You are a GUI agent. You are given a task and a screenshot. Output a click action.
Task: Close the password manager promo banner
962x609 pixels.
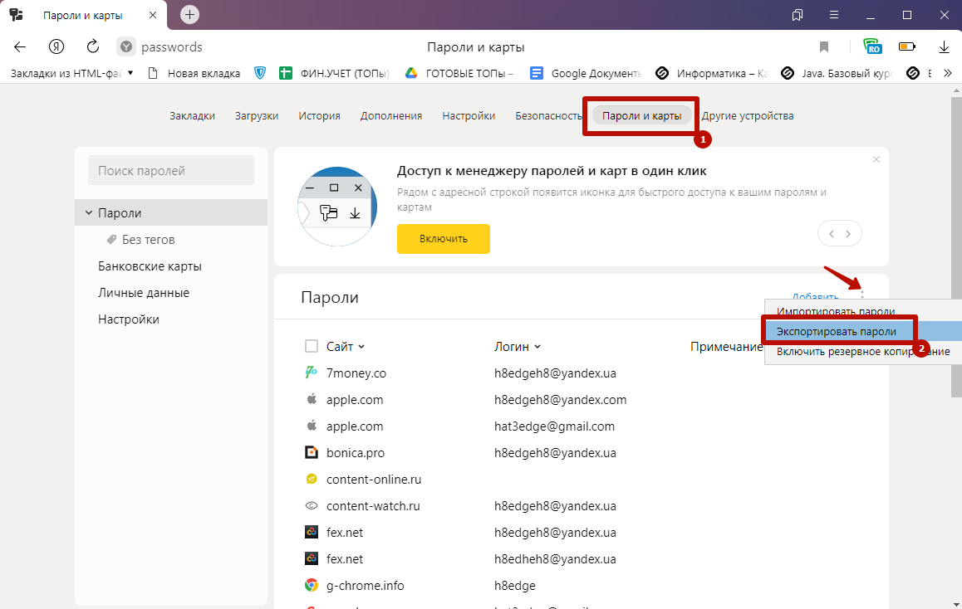[876, 158]
